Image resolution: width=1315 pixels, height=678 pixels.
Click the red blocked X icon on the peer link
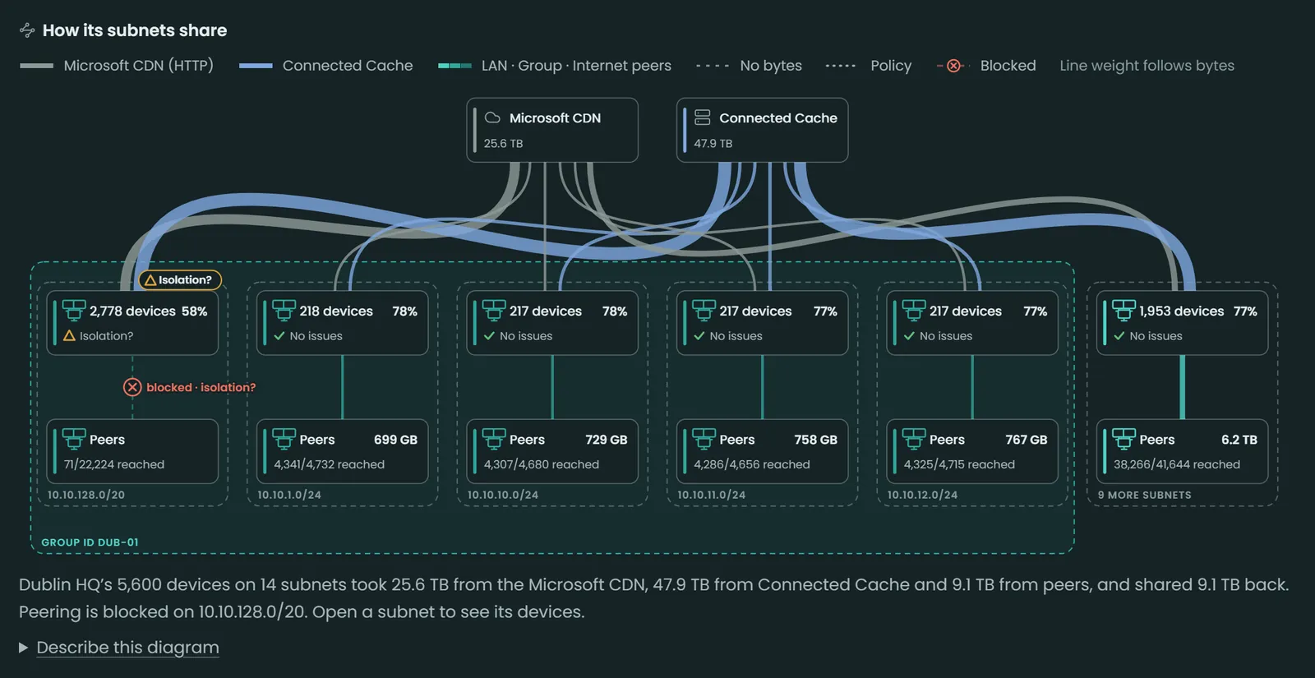[132, 387]
